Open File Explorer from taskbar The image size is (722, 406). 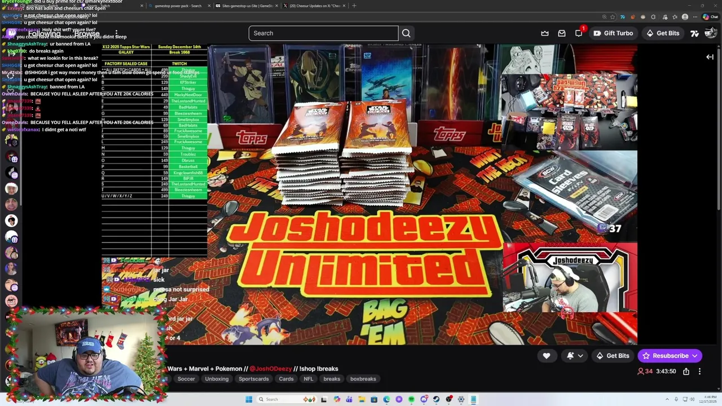click(362, 399)
